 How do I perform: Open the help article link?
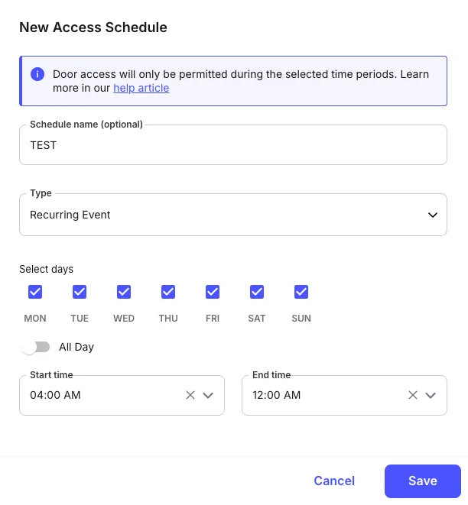141,88
